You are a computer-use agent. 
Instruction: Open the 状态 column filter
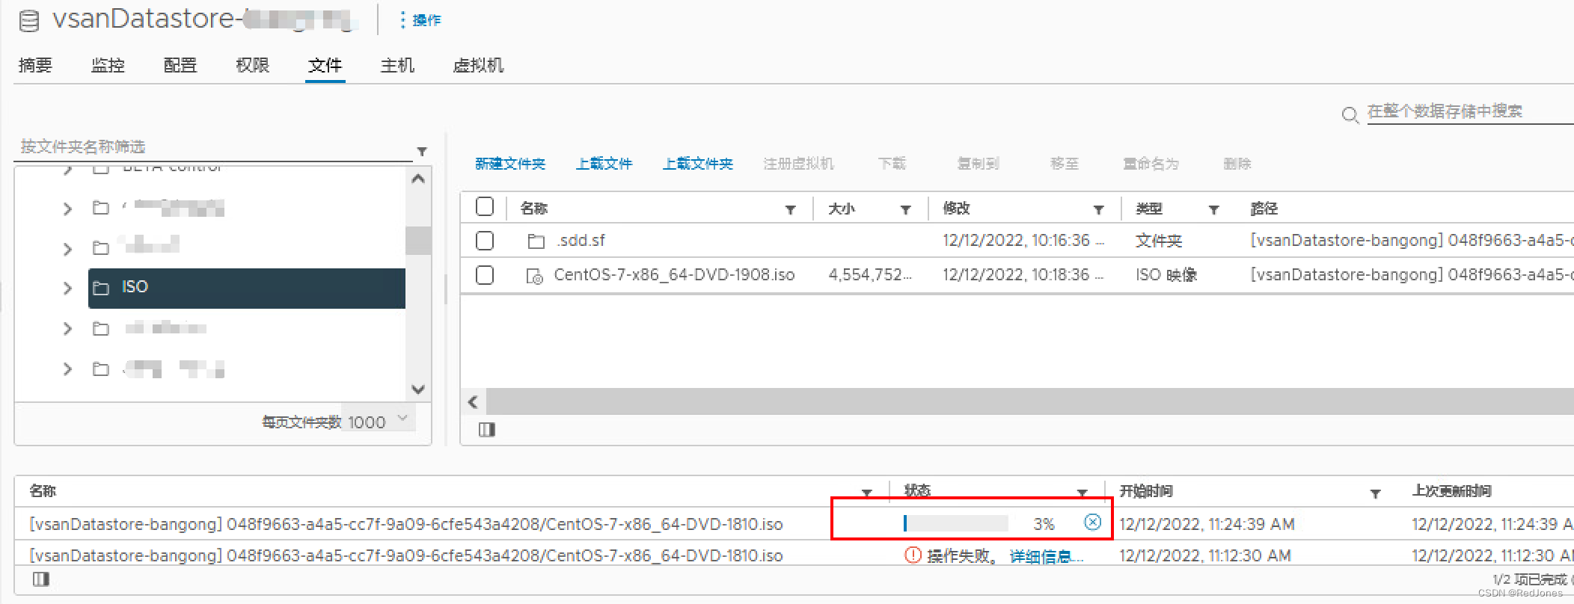(x=1082, y=493)
